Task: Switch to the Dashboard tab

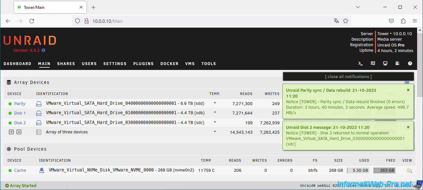Action: (x=17, y=64)
